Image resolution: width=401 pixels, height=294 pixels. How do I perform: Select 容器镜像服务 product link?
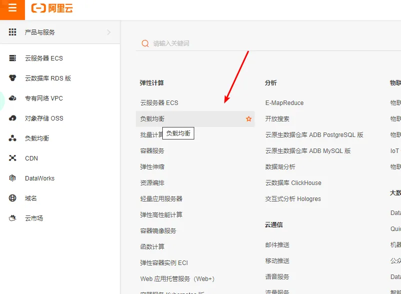(158, 230)
